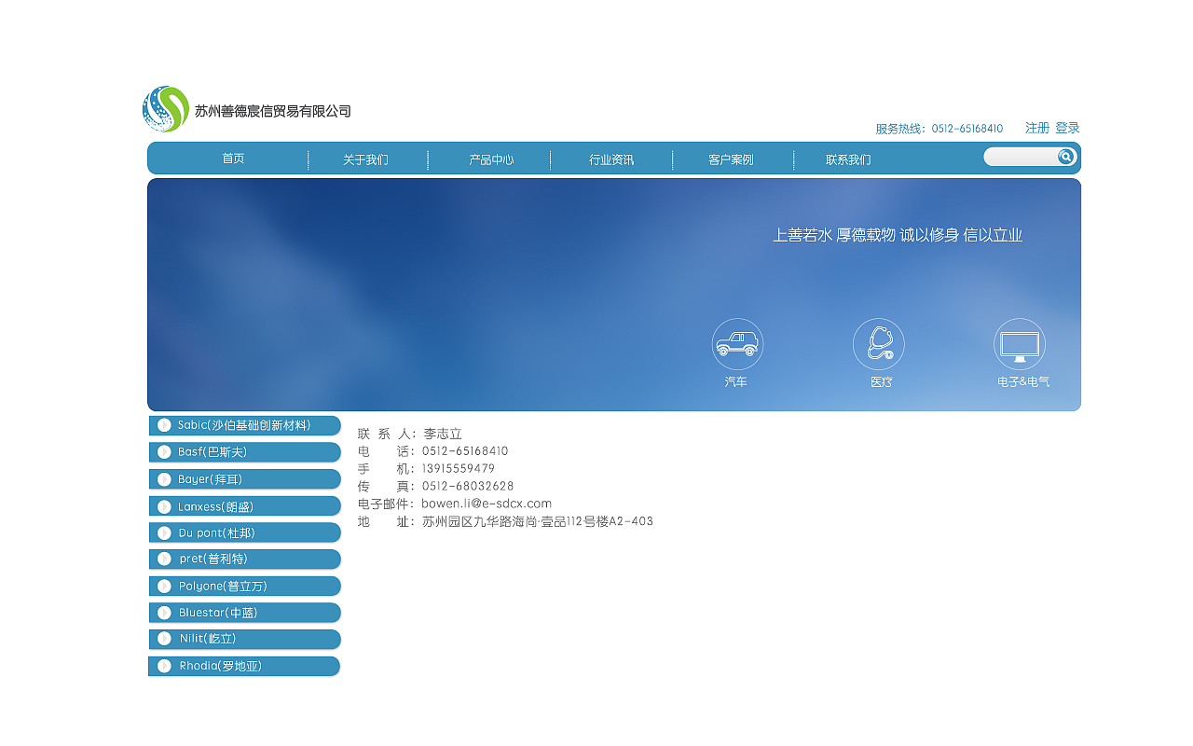Click company name 苏州善德宸信贸易有限公司
1193x746 pixels.
[x=273, y=111]
